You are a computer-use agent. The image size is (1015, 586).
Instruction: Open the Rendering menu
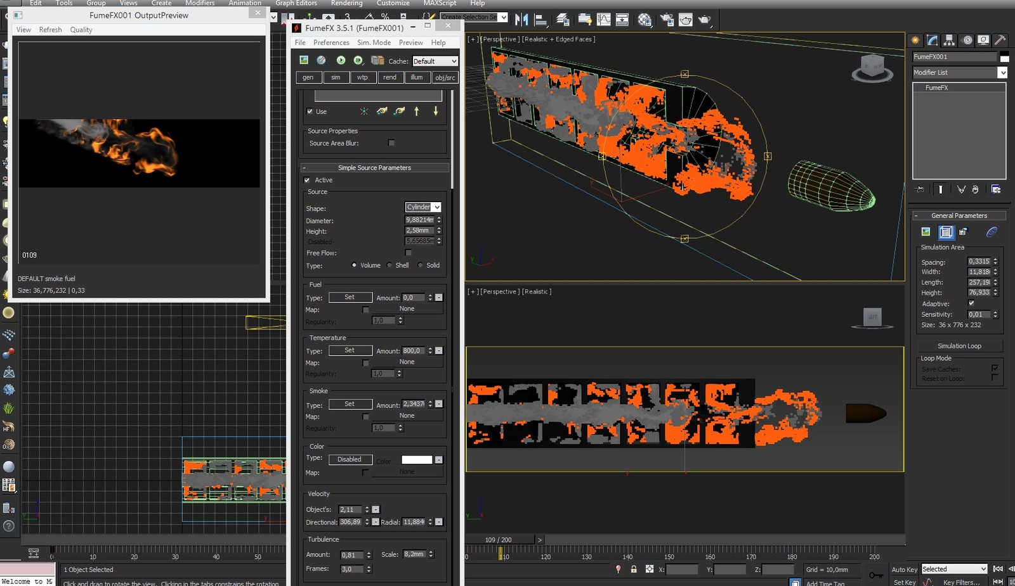346,3
